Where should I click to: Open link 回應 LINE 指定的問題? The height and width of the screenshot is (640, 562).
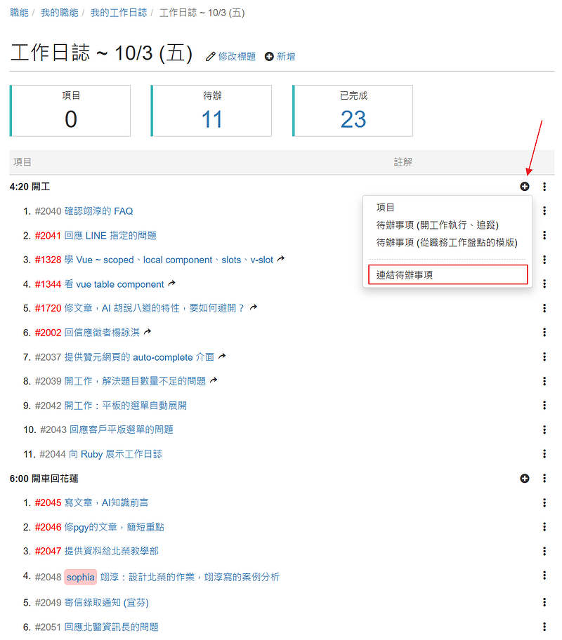[x=110, y=236]
